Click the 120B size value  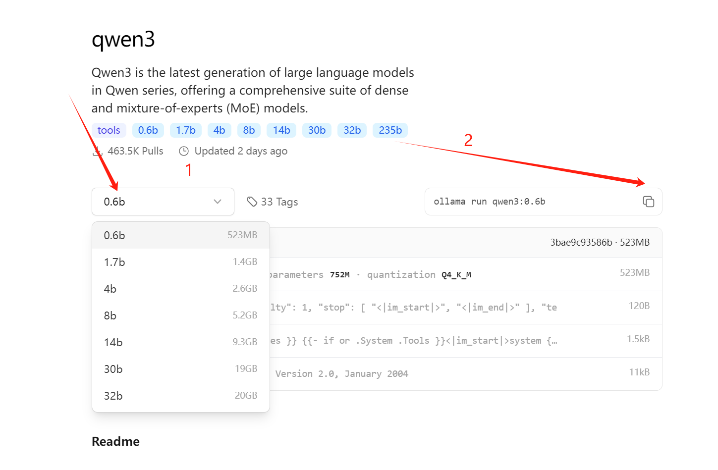click(x=639, y=306)
